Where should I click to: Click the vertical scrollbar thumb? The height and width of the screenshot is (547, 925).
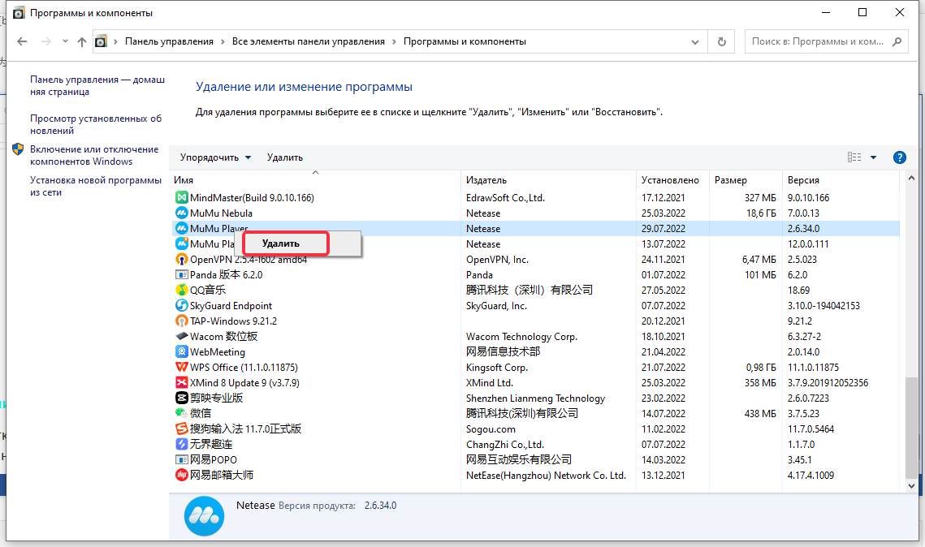click(911, 428)
